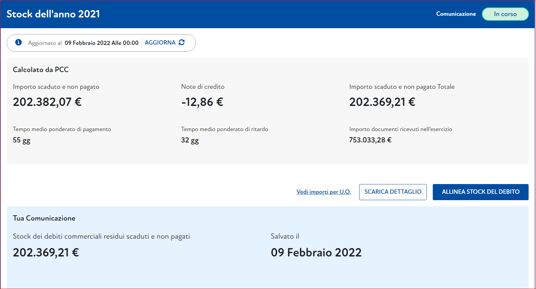Viewport: 536px width, 289px height.
Task: Click the -12,86 € Note di credito value
Action: click(x=202, y=102)
